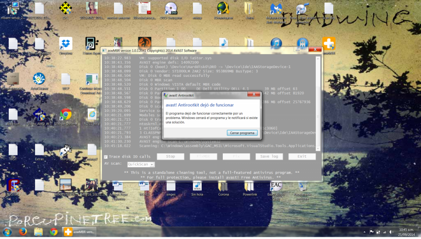Open freac free audio converter shortcut
This screenshot has width=421, height=239.
(x=302, y=12)
